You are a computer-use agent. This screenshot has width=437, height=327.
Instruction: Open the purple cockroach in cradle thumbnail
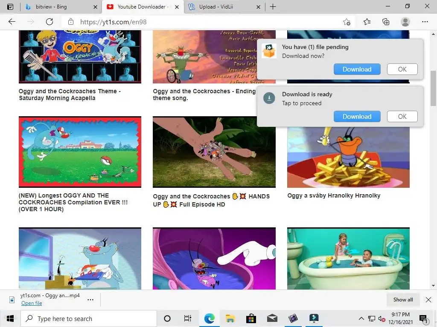click(214, 258)
